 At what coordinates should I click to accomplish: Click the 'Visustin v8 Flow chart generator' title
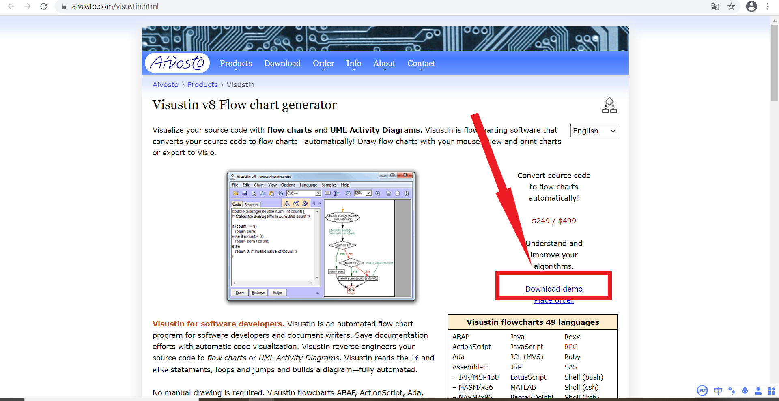tap(245, 105)
